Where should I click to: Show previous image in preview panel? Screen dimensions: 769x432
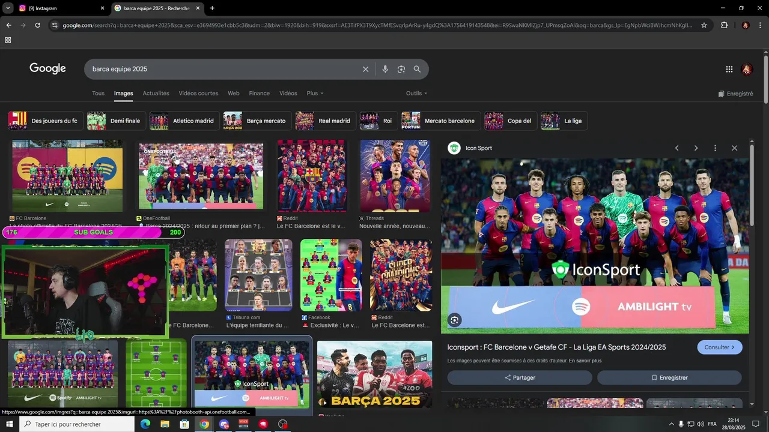[x=676, y=148]
